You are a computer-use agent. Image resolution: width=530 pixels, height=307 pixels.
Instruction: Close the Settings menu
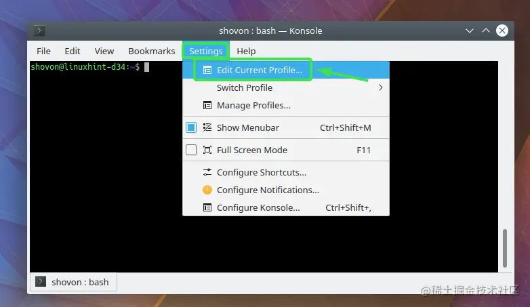pyautogui.click(x=206, y=51)
